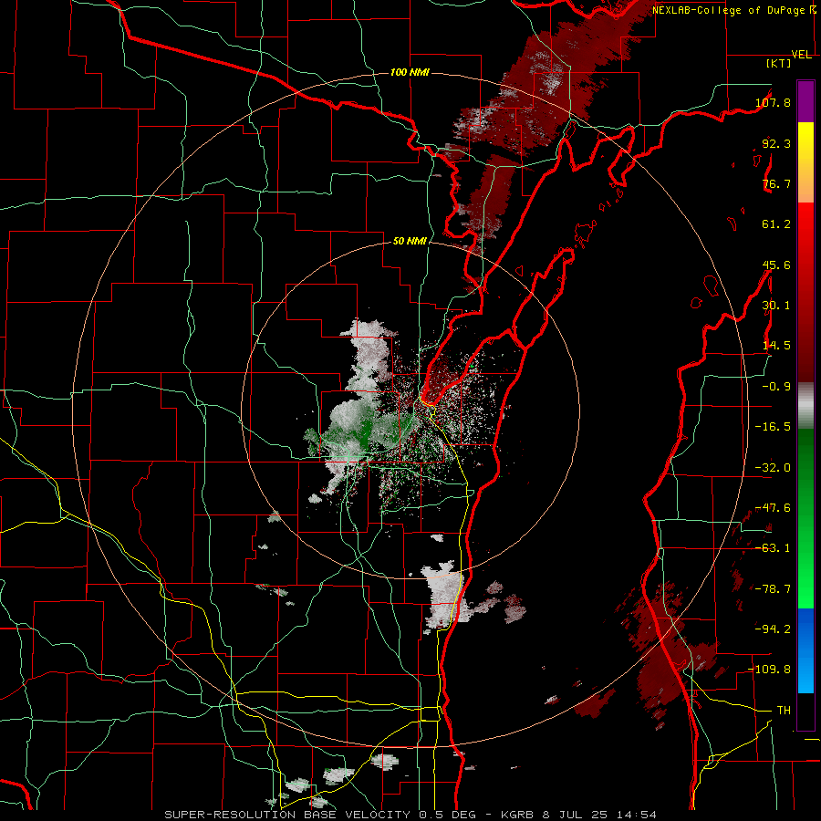This screenshot has height=821, width=821.
Task: Click the -63.1 legend value
Action: coord(773,548)
